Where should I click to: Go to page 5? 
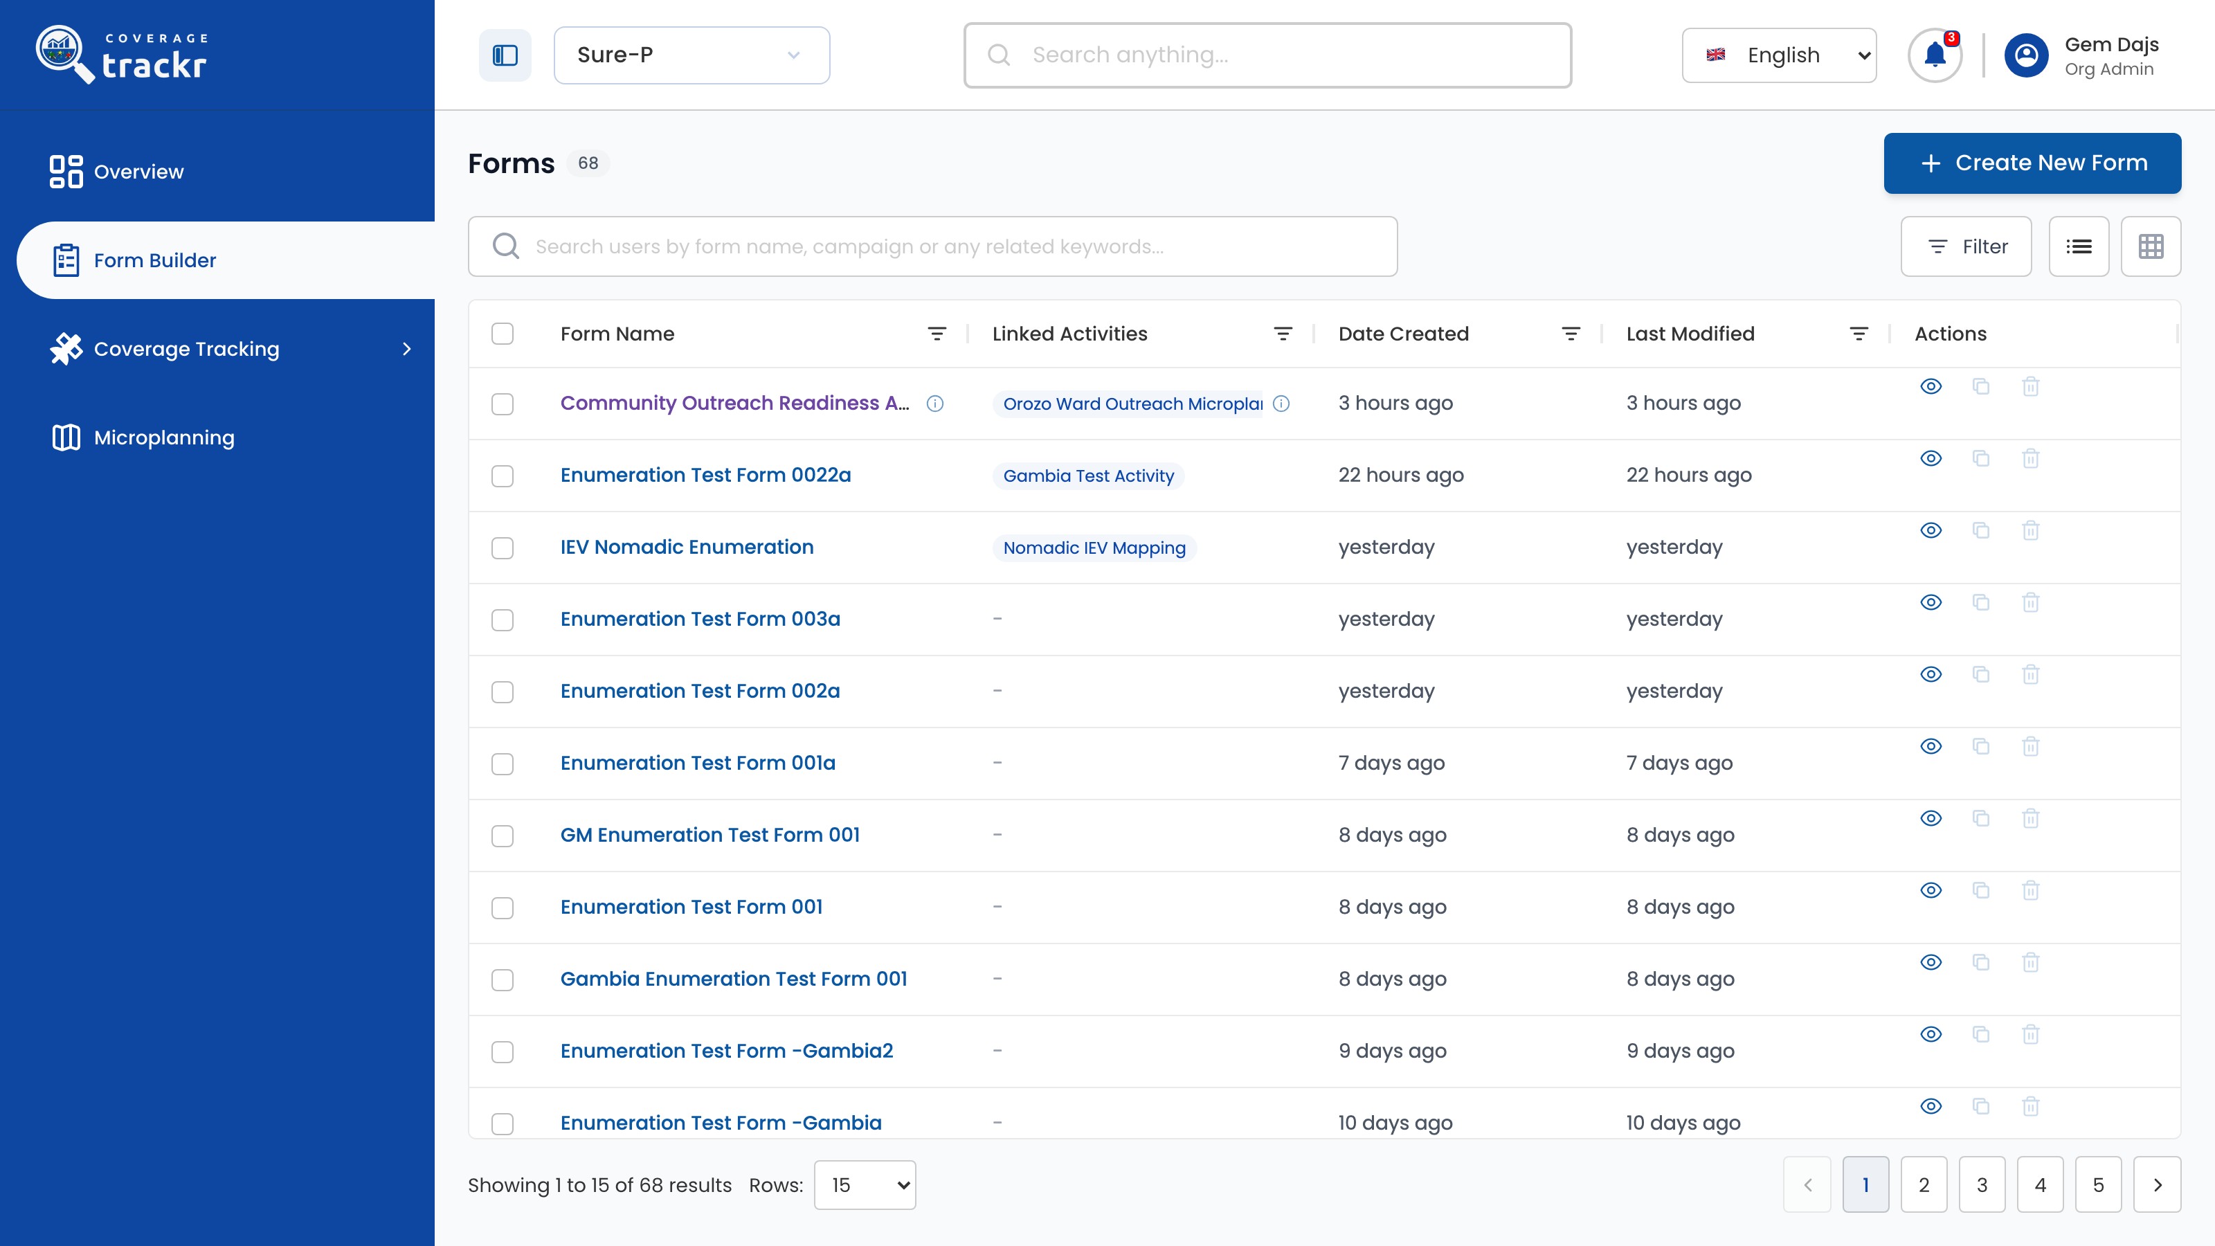(2099, 1185)
